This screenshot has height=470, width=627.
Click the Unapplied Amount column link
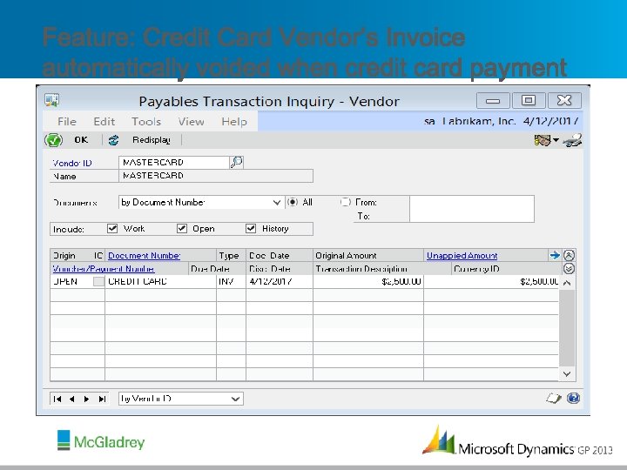(x=462, y=255)
